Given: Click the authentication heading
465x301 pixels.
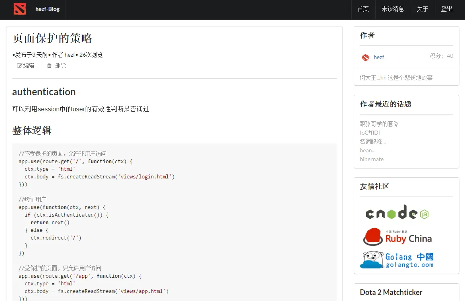Looking at the screenshot, I should [x=44, y=92].
